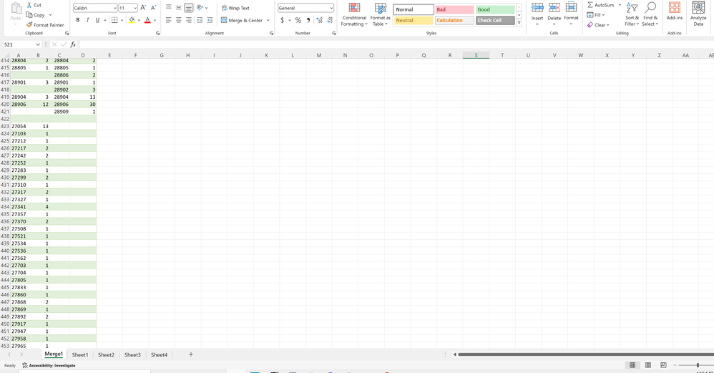
Task: Switch to the Sheet3 tab
Action: point(132,355)
